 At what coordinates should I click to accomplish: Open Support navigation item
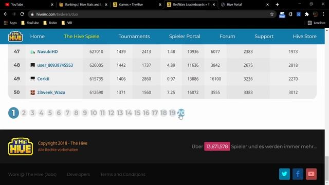tap(264, 36)
